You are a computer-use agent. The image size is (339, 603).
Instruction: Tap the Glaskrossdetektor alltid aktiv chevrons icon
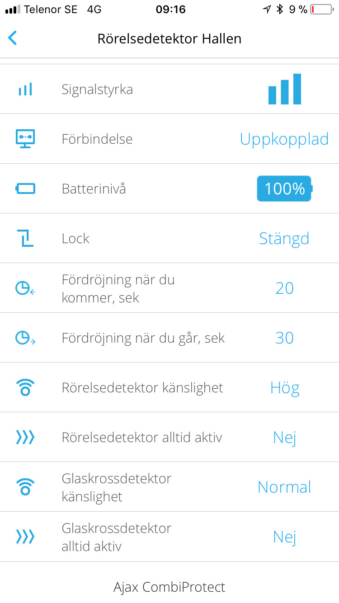(x=25, y=537)
